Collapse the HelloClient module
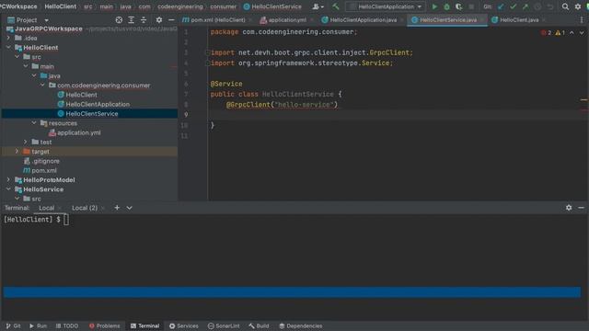 tap(8, 47)
